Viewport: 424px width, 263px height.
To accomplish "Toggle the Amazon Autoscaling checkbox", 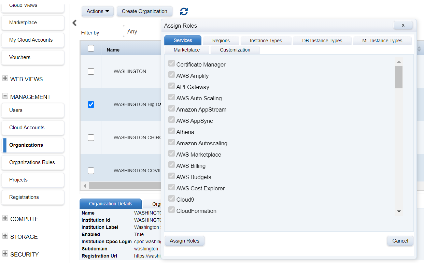I will point(171,142).
